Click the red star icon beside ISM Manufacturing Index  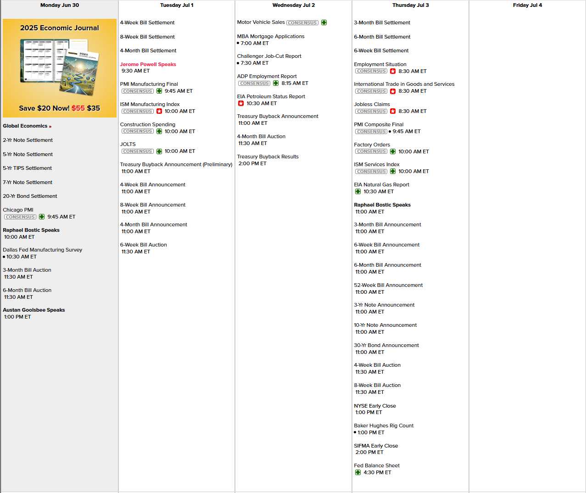(x=159, y=111)
